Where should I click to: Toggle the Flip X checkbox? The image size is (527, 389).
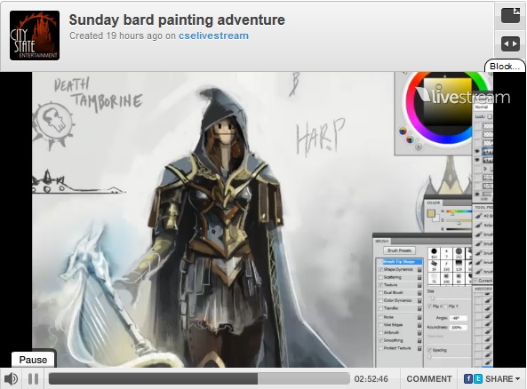pos(429,306)
